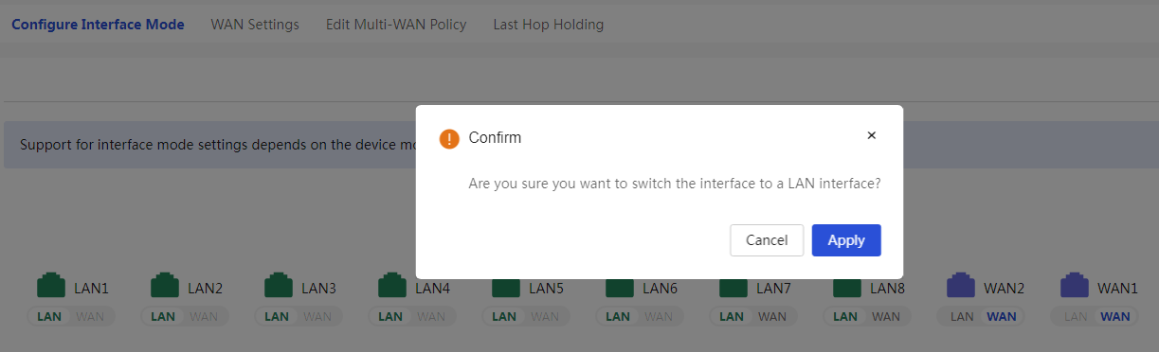The image size is (1159, 352).
Task: Click the WAN2 port icon
Action: (961, 286)
